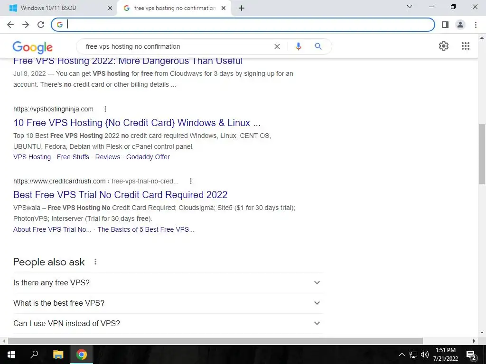Open the Free Stuffs sitelink

73,157
